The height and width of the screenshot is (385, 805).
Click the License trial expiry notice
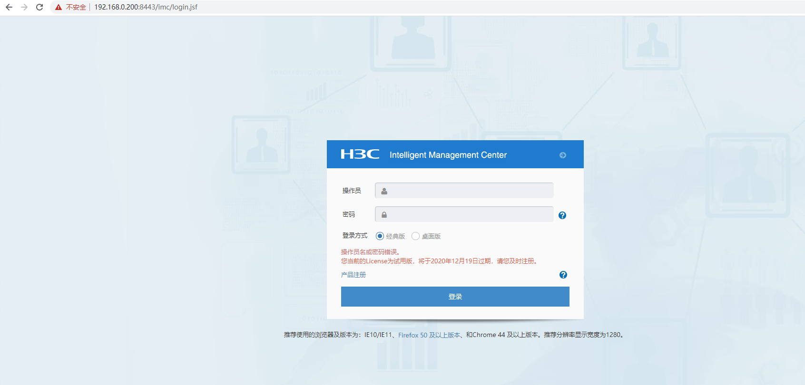440,261
